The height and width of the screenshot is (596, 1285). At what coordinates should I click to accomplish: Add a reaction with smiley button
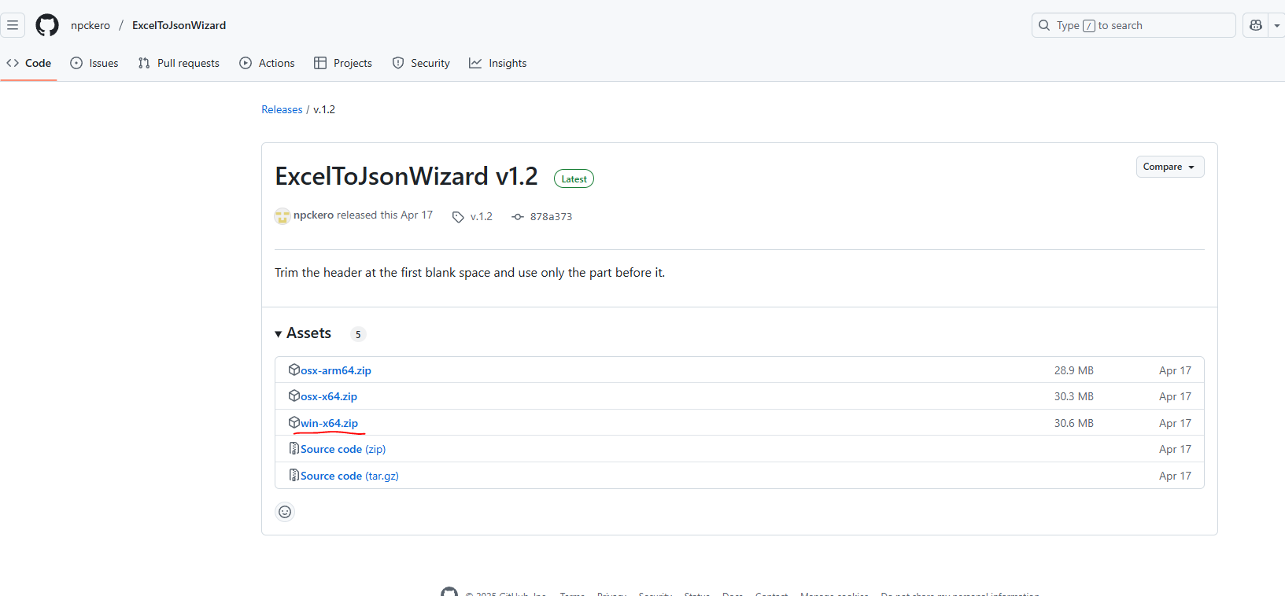pyautogui.click(x=285, y=512)
